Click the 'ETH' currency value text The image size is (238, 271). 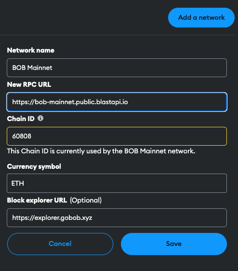[x=18, y=183]
